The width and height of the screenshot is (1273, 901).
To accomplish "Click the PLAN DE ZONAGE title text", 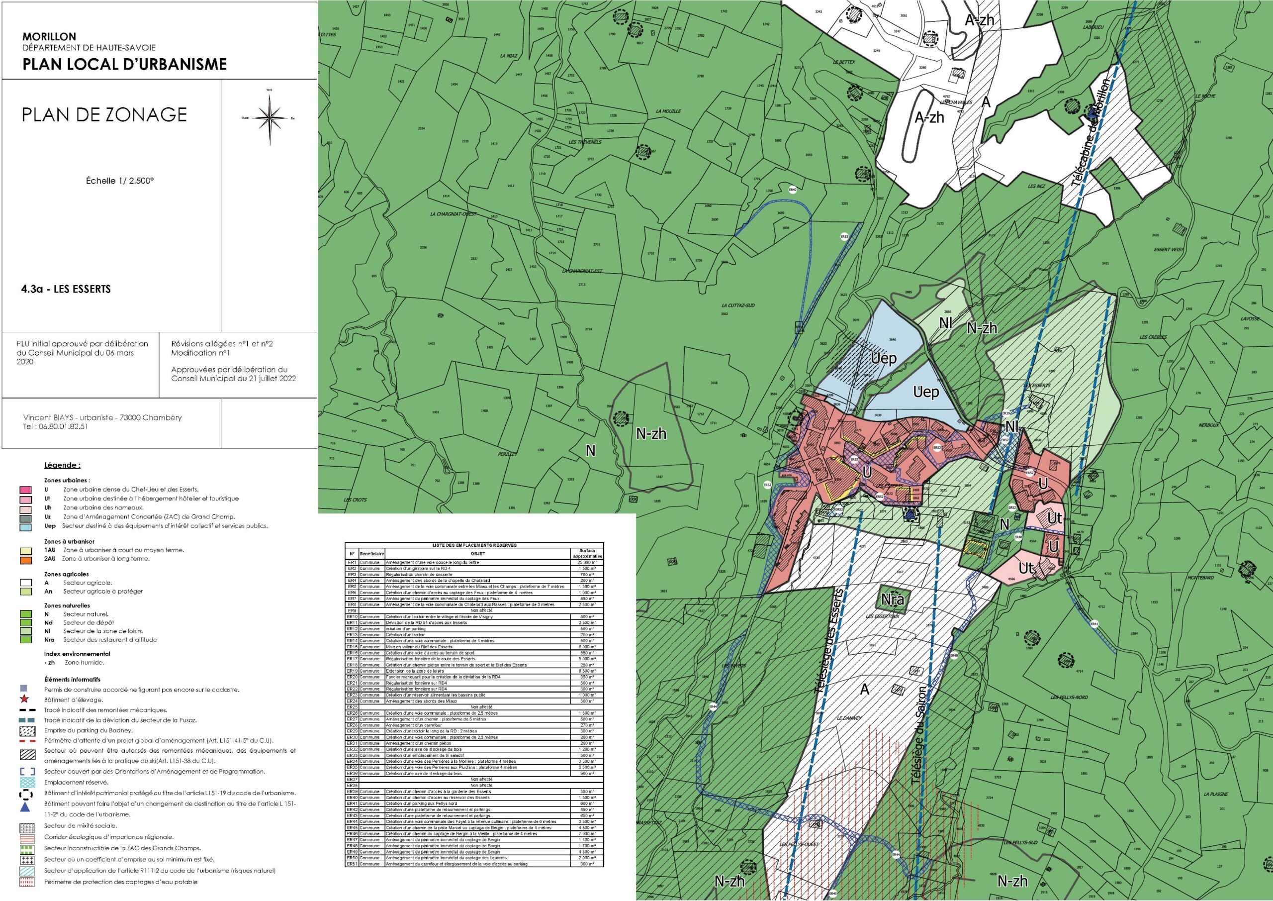I will tap(104, 115).
